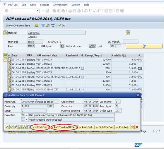The height and width of the screenshot is (149, 164).
Task: Click Show Overview Tree button
Action: click(x=18, y=25)
